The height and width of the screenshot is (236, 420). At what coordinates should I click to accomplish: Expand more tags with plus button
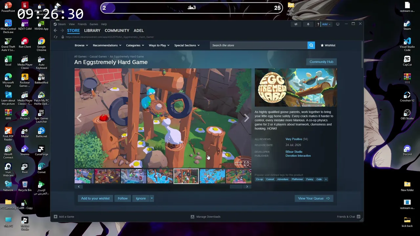[326, 179]
